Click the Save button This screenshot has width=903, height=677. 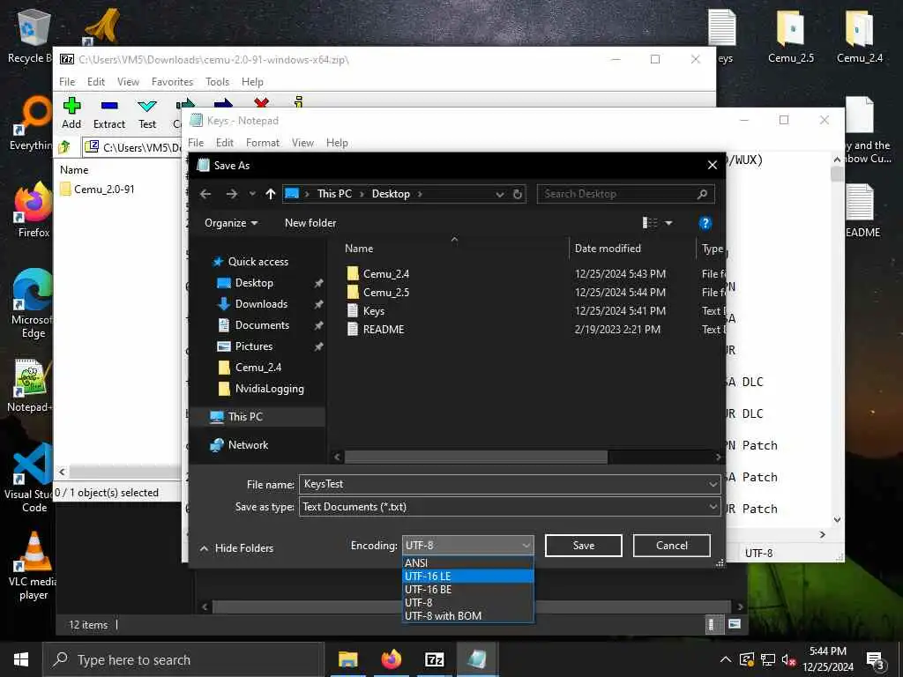(x=584, y=546)
